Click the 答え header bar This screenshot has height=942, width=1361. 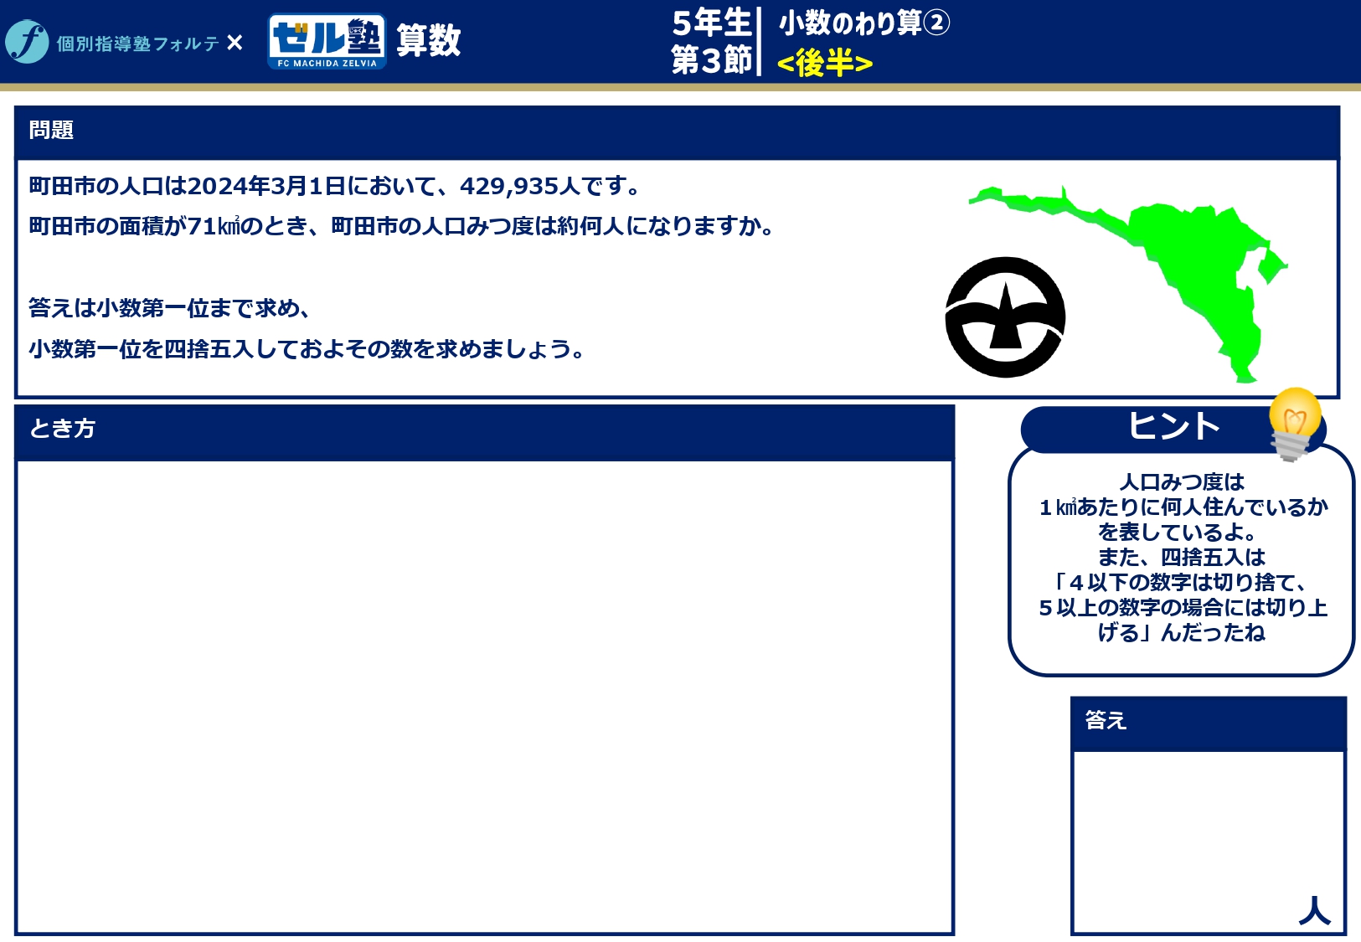[1208, 722]
